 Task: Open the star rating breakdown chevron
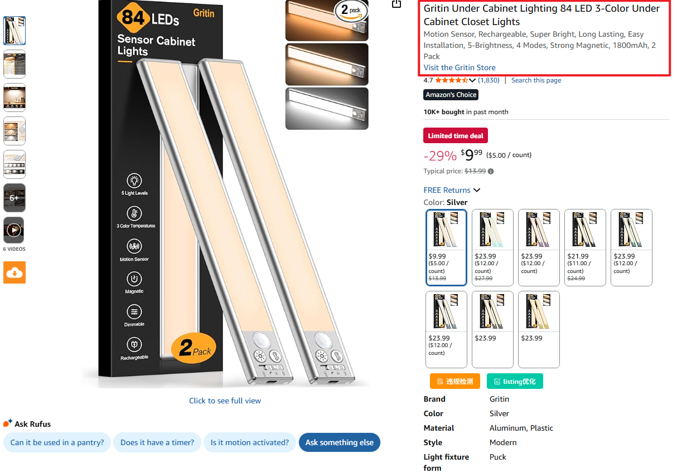click(472, 80)
